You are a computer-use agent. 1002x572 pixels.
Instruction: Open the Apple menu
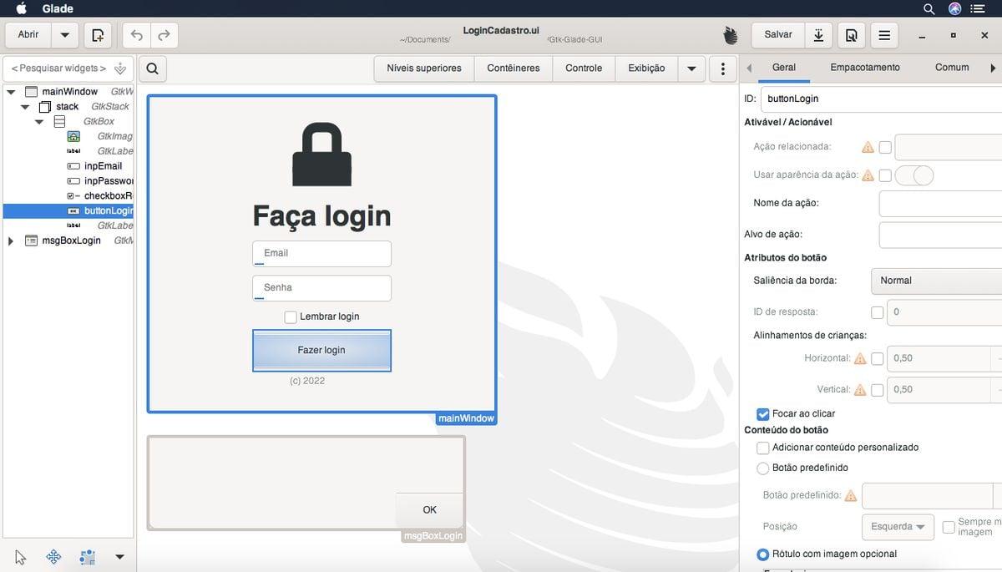coord(22,9)
